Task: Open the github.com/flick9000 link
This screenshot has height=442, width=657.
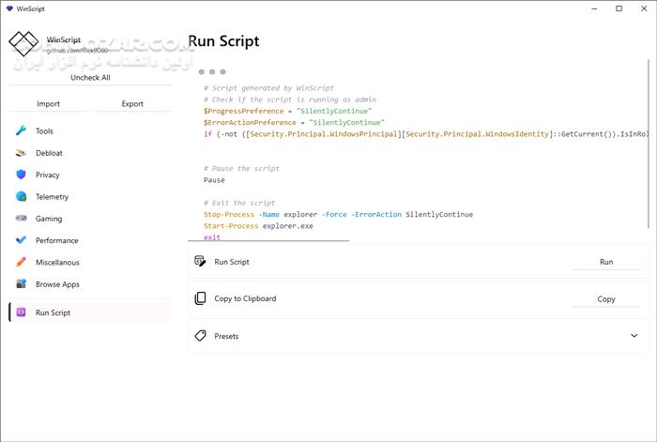Action: point(77,51)
